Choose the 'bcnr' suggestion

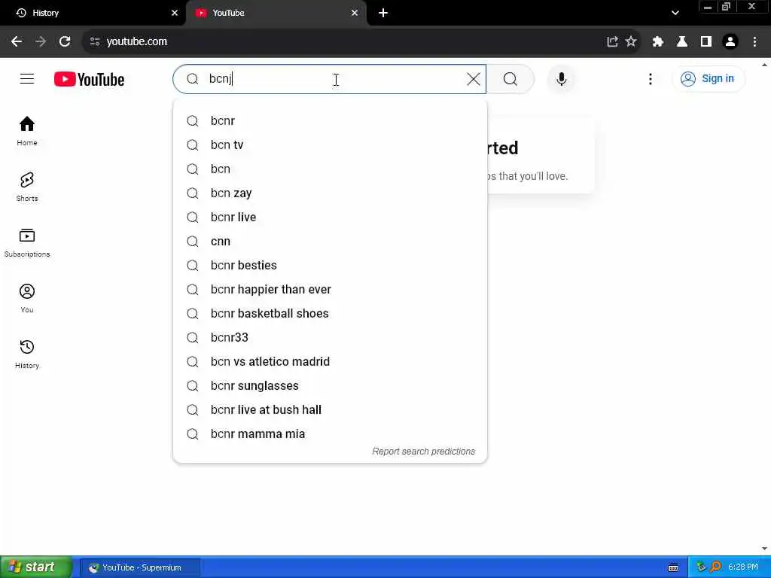[x=330, y=121]
